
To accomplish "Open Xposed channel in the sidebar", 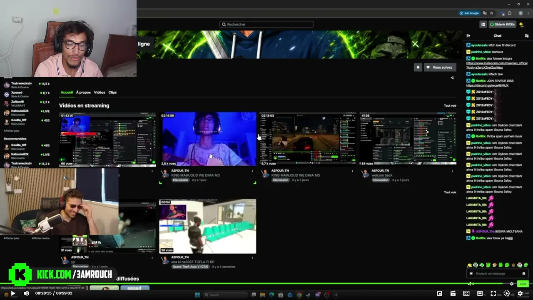I will (26, 94).
